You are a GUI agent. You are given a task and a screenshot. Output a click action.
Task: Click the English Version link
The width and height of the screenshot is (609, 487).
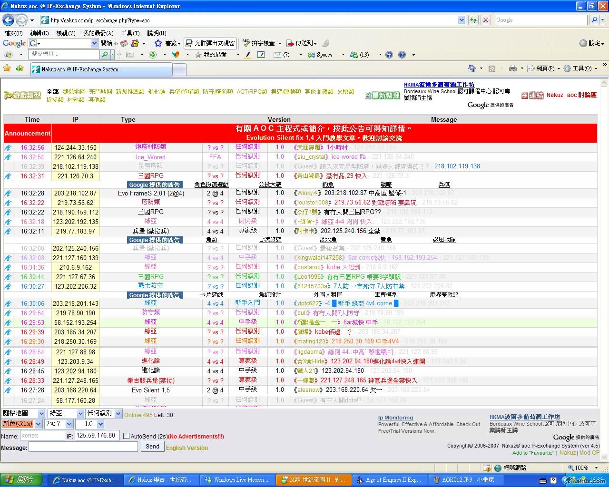[187, 448]
